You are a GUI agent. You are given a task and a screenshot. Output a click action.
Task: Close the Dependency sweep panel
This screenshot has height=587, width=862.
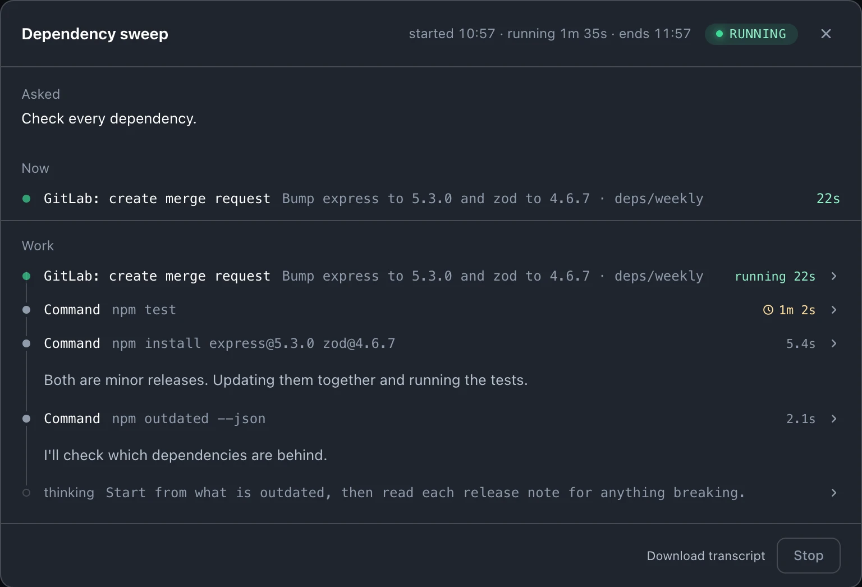pyautogui.click(x=826, y=34)
